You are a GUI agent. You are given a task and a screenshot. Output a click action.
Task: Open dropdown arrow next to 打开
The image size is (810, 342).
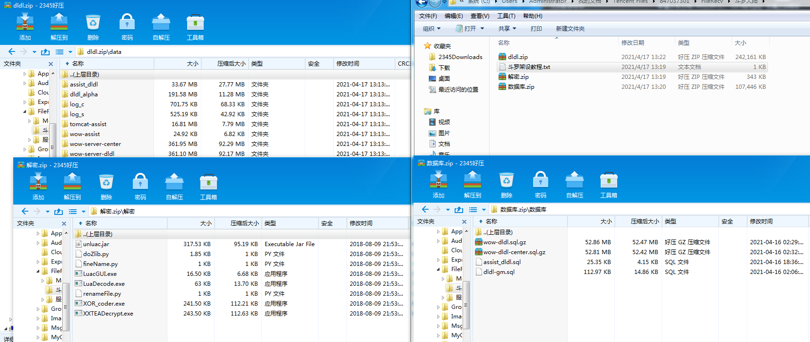pos(482,28)
